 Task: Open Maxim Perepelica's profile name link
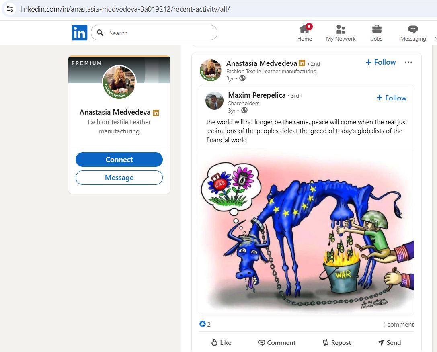tap(256, 95)
